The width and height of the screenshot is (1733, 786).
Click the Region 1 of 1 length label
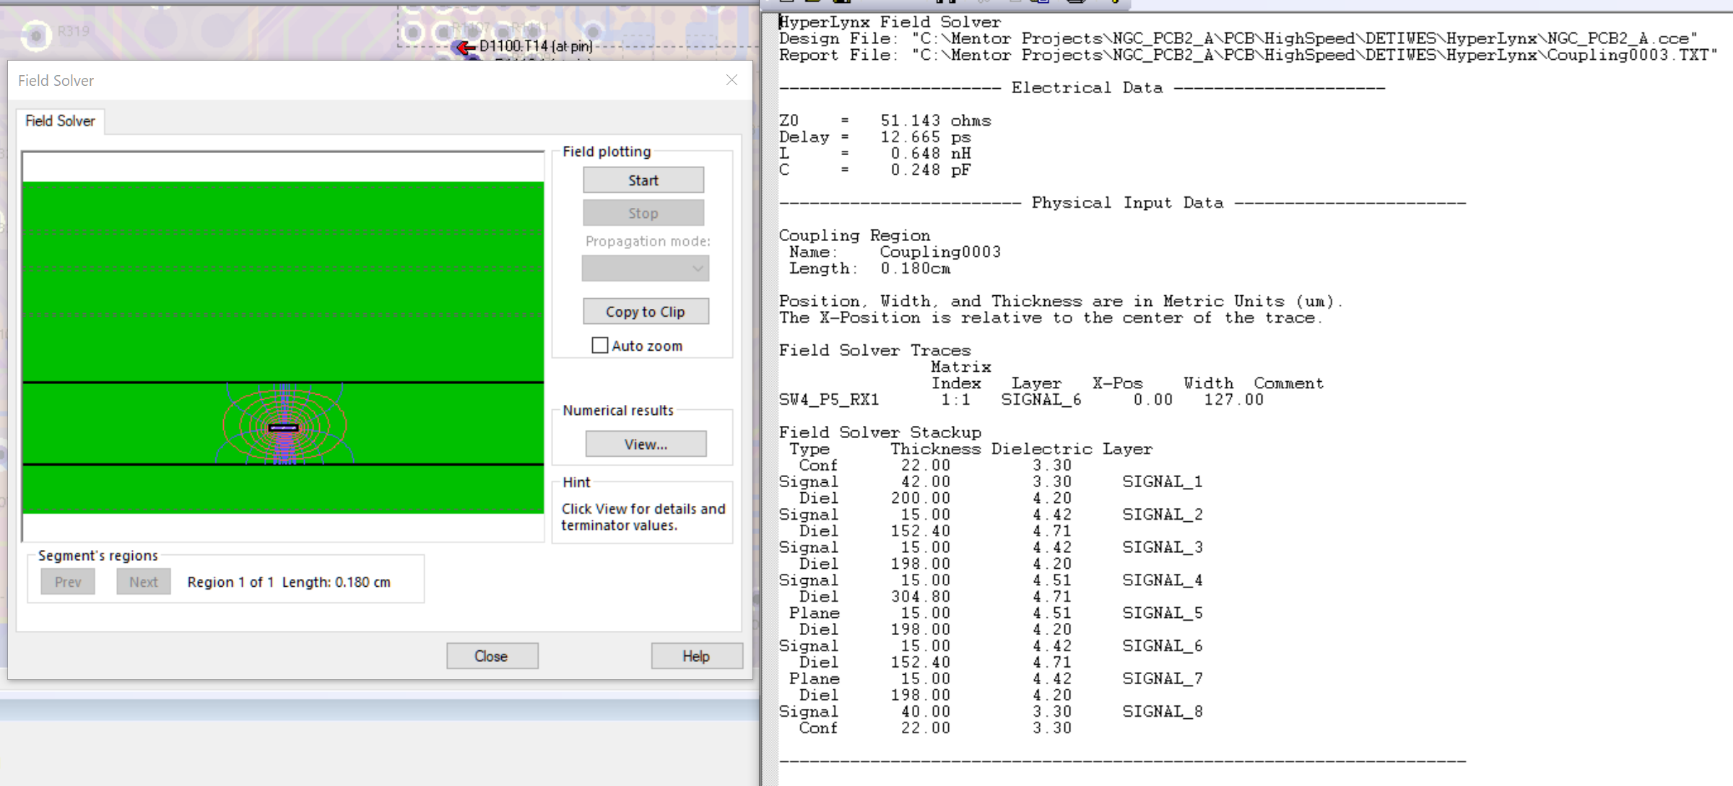[289, 582]
